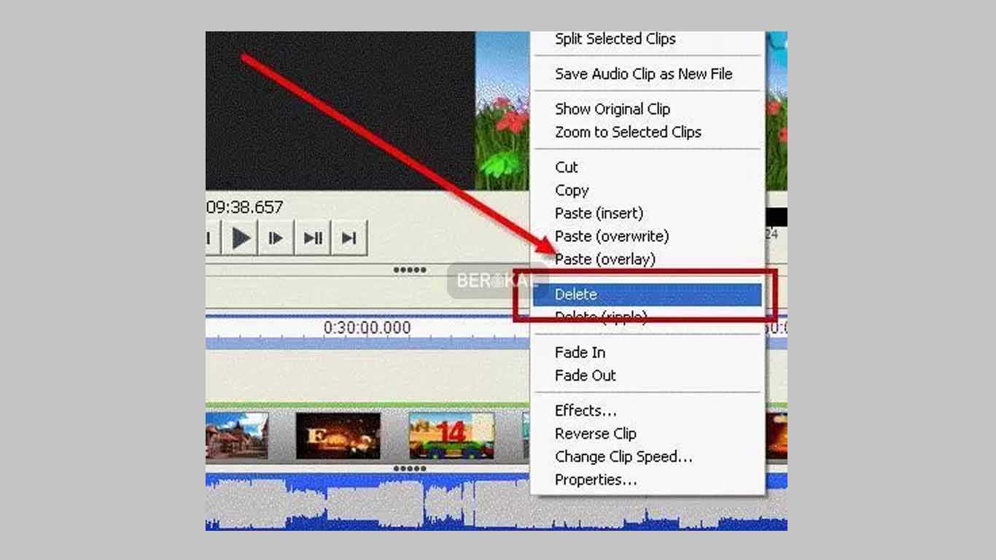Choose Save Audio Clip as New File

[646, 74]
